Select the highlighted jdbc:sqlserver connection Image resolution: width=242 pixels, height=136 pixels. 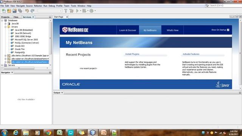pos(30,62)
